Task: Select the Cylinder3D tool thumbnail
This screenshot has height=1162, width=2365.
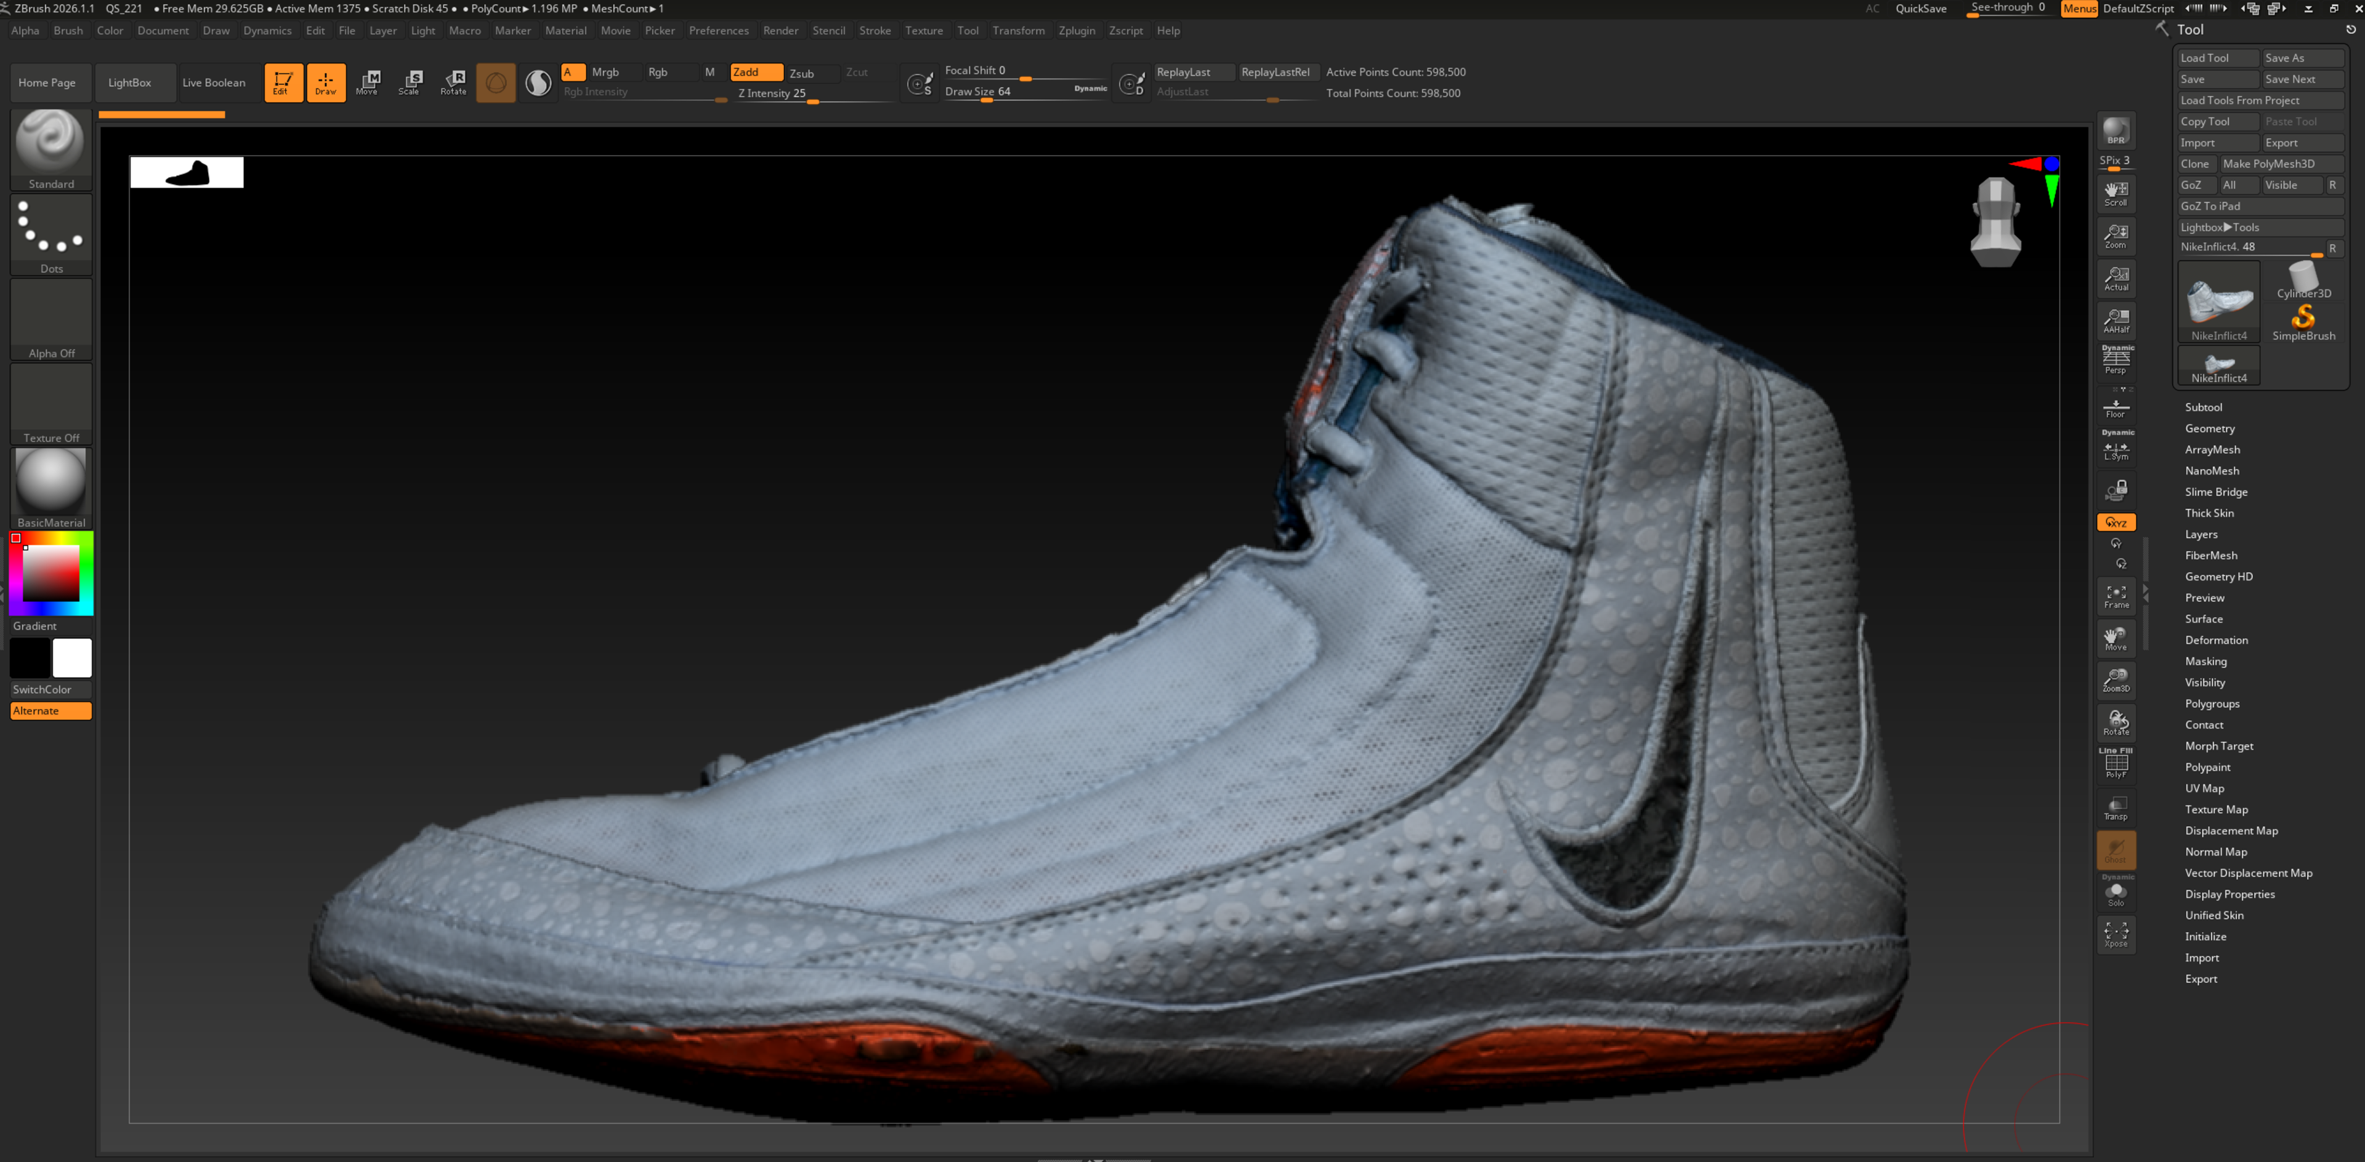Action: coord(2303,279)
